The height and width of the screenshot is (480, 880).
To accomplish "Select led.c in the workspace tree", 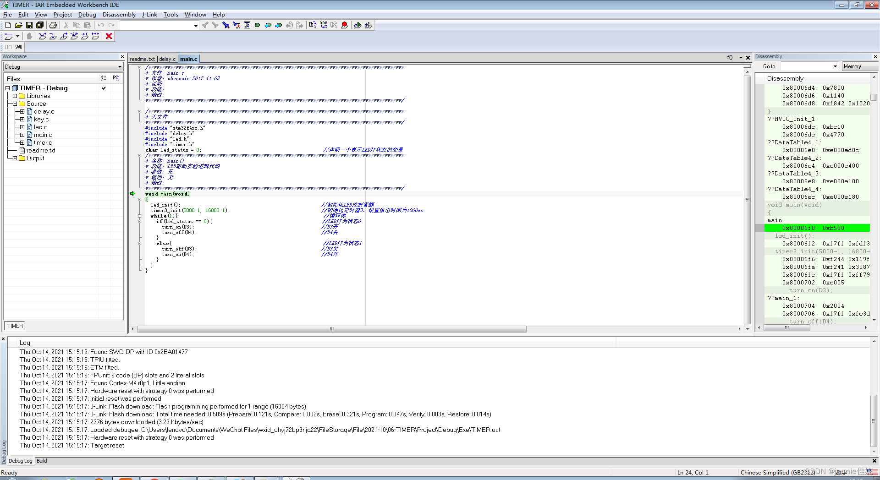I will 40,127.
